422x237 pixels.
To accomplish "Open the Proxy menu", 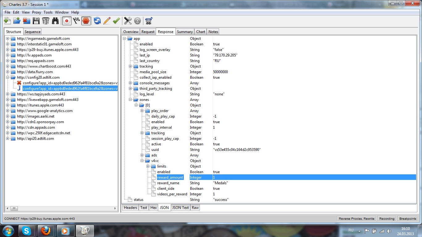I will tap(36, 12).
